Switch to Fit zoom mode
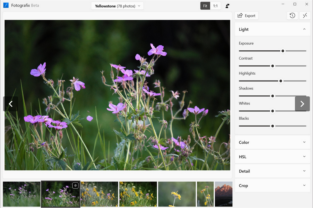 pos(205,6)
